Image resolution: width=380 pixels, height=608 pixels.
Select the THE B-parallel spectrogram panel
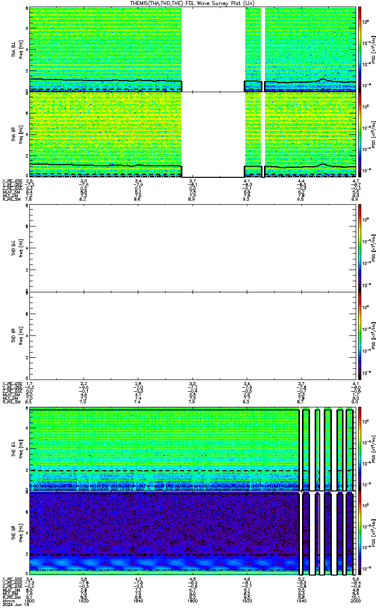pyautogui.click(x=194, y=534)
